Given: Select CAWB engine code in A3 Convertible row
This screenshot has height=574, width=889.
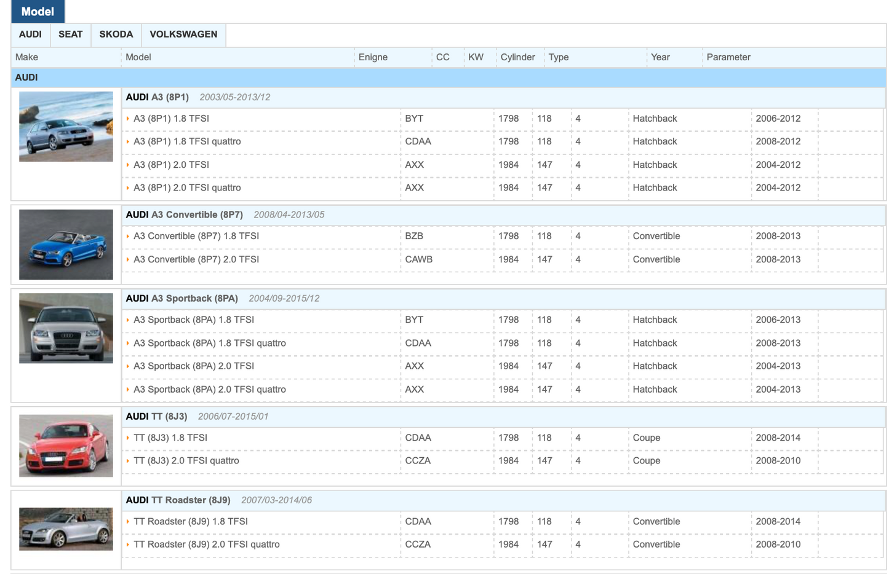Looking at the screenshot, I should point(419,259).
